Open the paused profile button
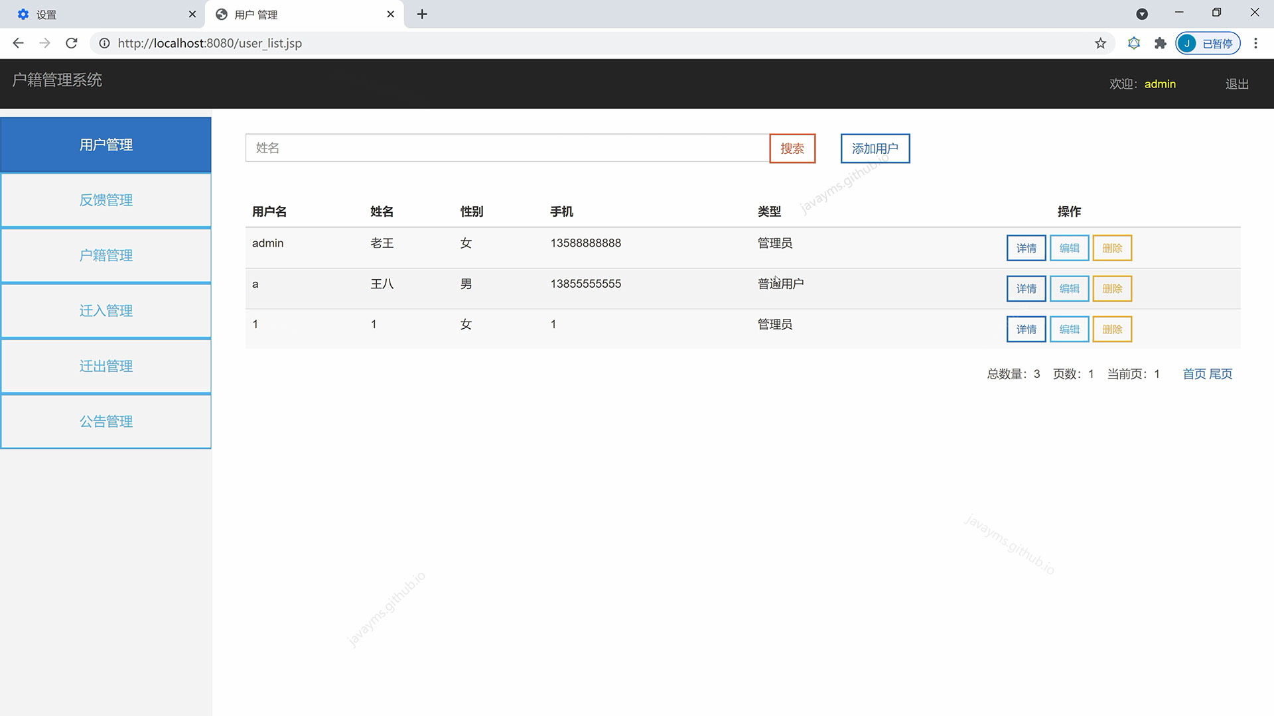The height and width of the screenshot is (716, 1274). click(x=1208, y=43)
